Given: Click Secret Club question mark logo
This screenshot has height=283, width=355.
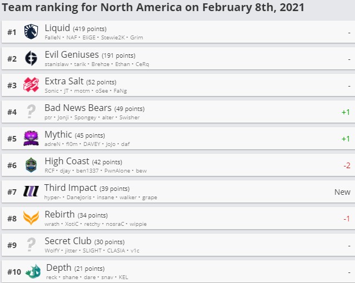Looking at the screenshot, I should [x=31, y=245].
